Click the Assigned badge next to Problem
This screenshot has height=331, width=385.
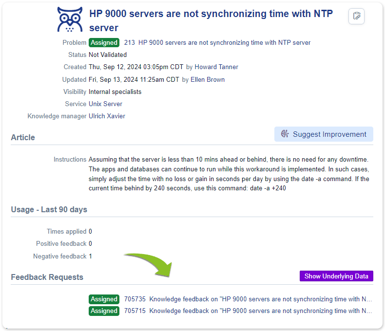[104, 43]
